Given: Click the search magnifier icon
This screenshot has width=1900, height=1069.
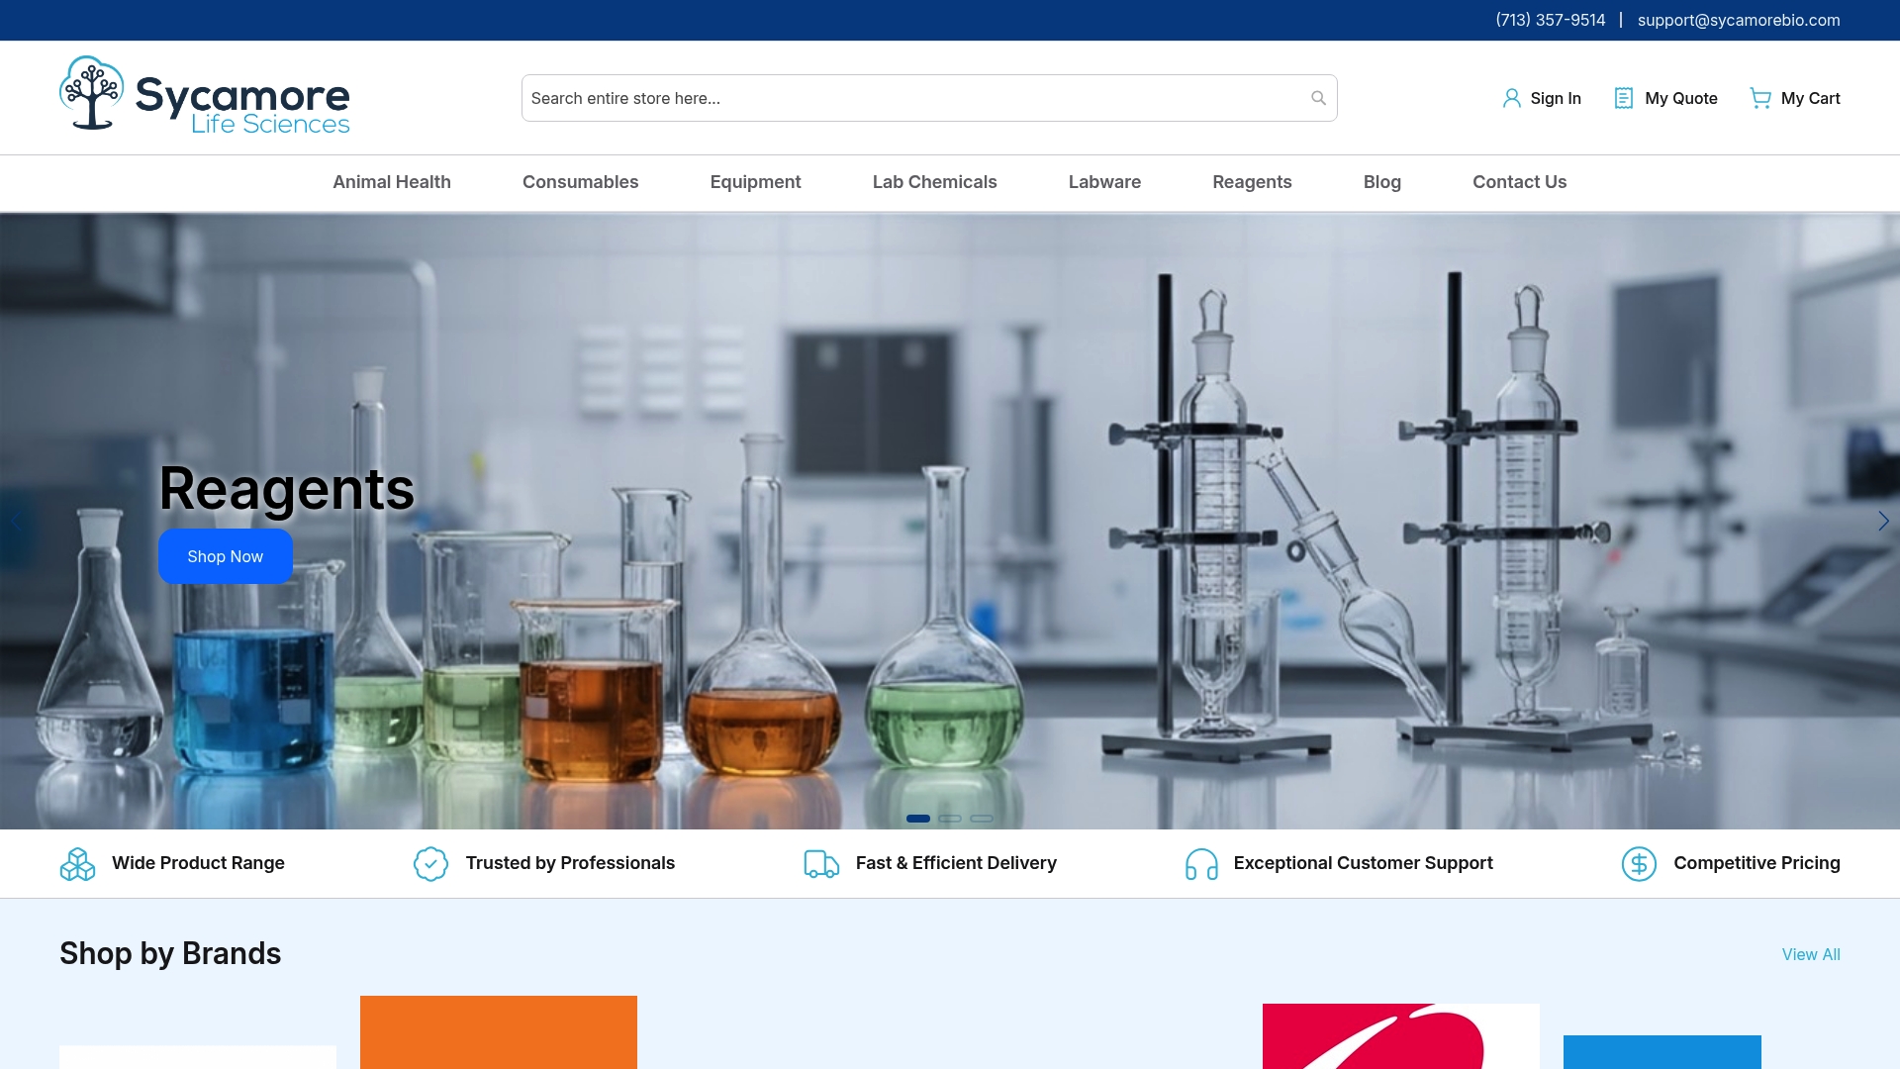Looking at the screenshot, I should 1317,97.
